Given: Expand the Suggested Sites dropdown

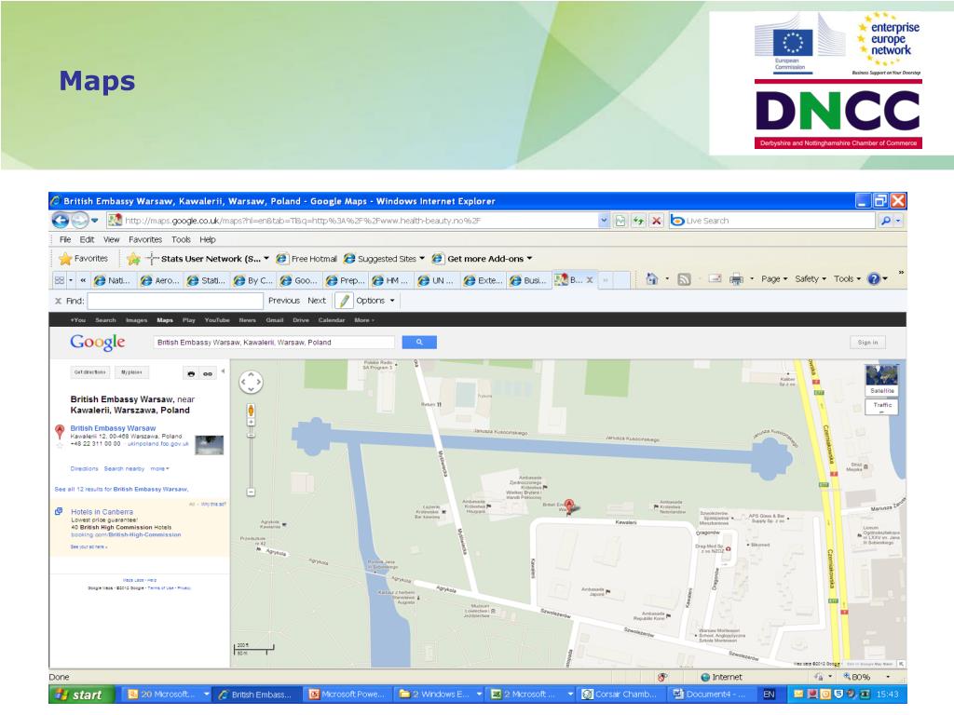Looking at the screenshot, I should [x=422, y=259].
